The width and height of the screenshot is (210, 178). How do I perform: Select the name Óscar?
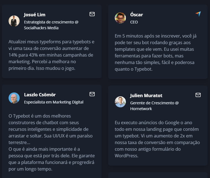(136, 15)
